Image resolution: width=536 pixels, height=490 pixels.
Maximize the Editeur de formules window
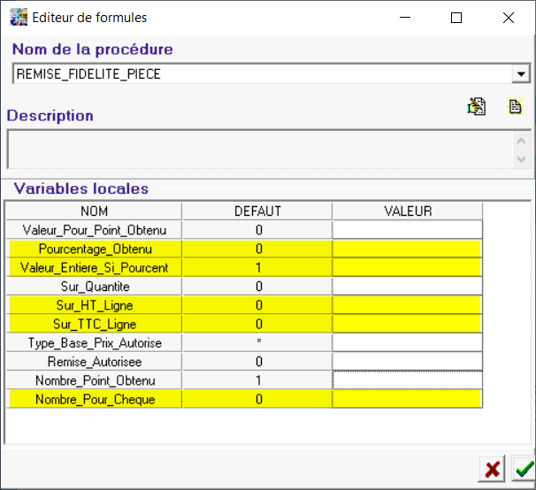(456, 18)
